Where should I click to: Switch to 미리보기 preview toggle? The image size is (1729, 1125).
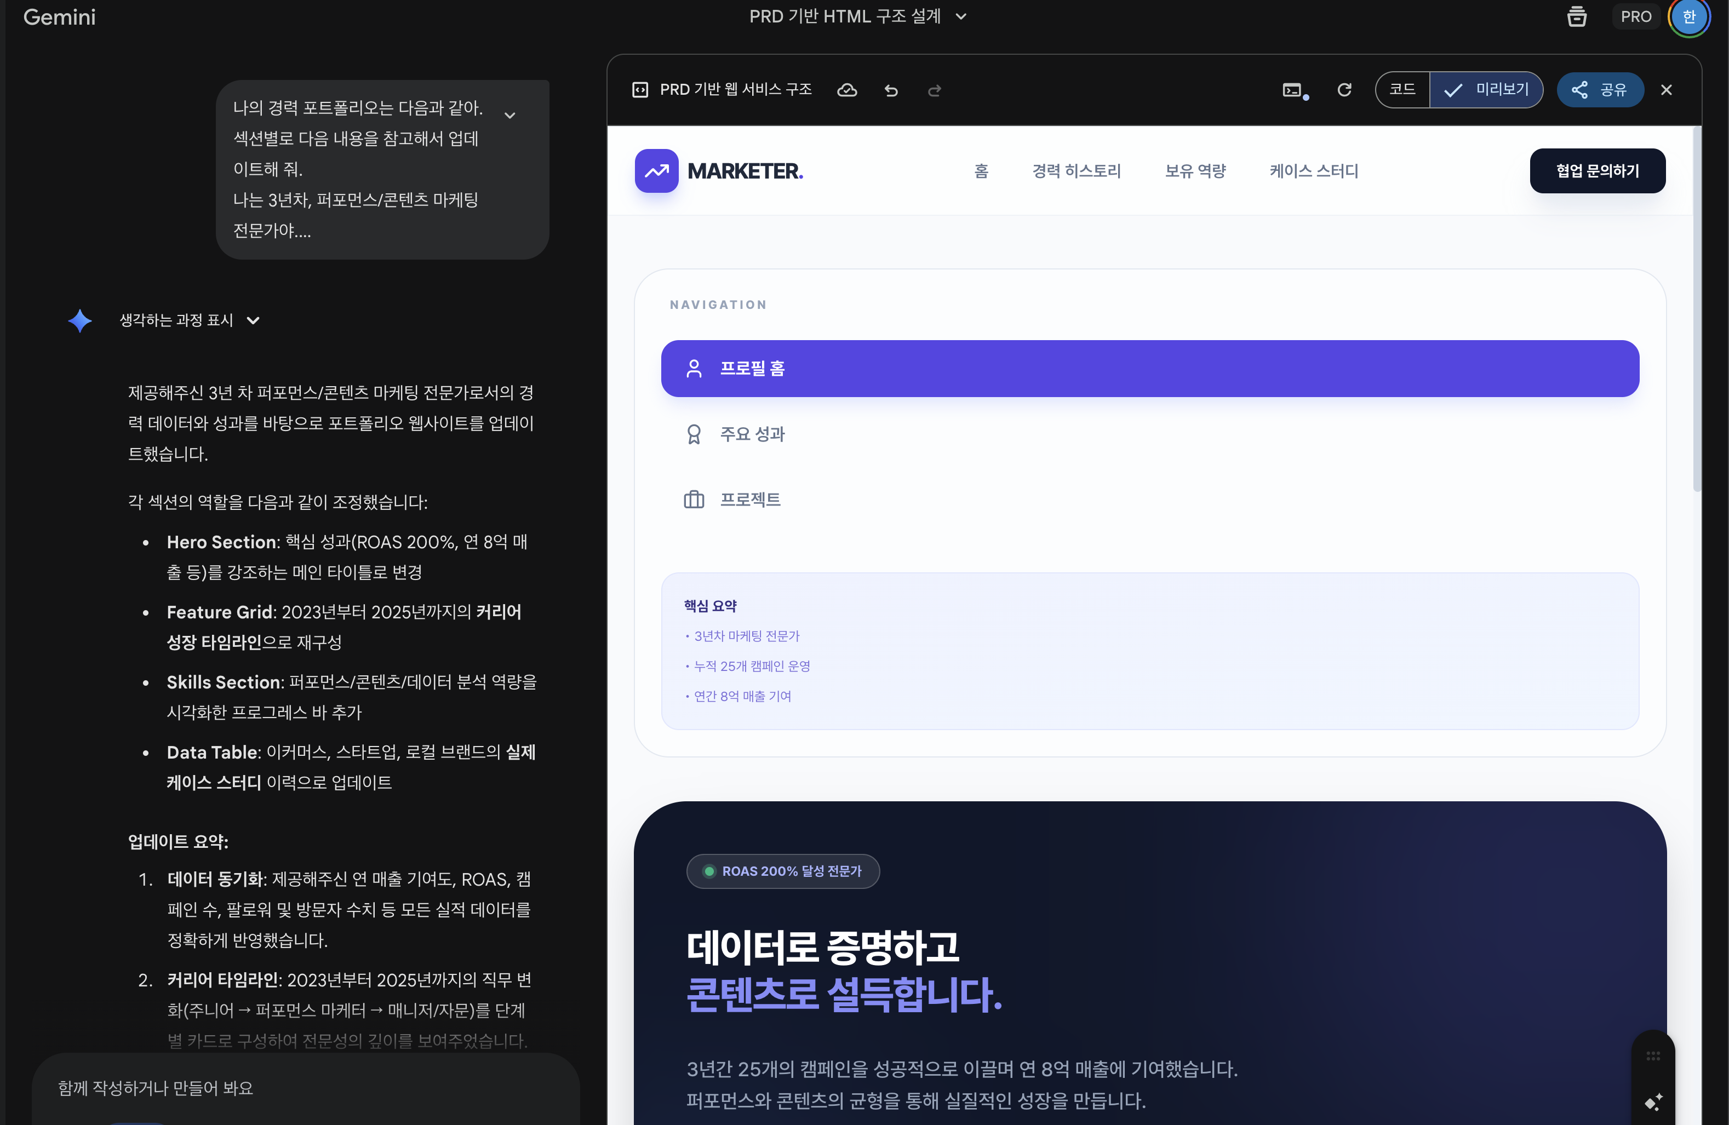click(1486, 89)
